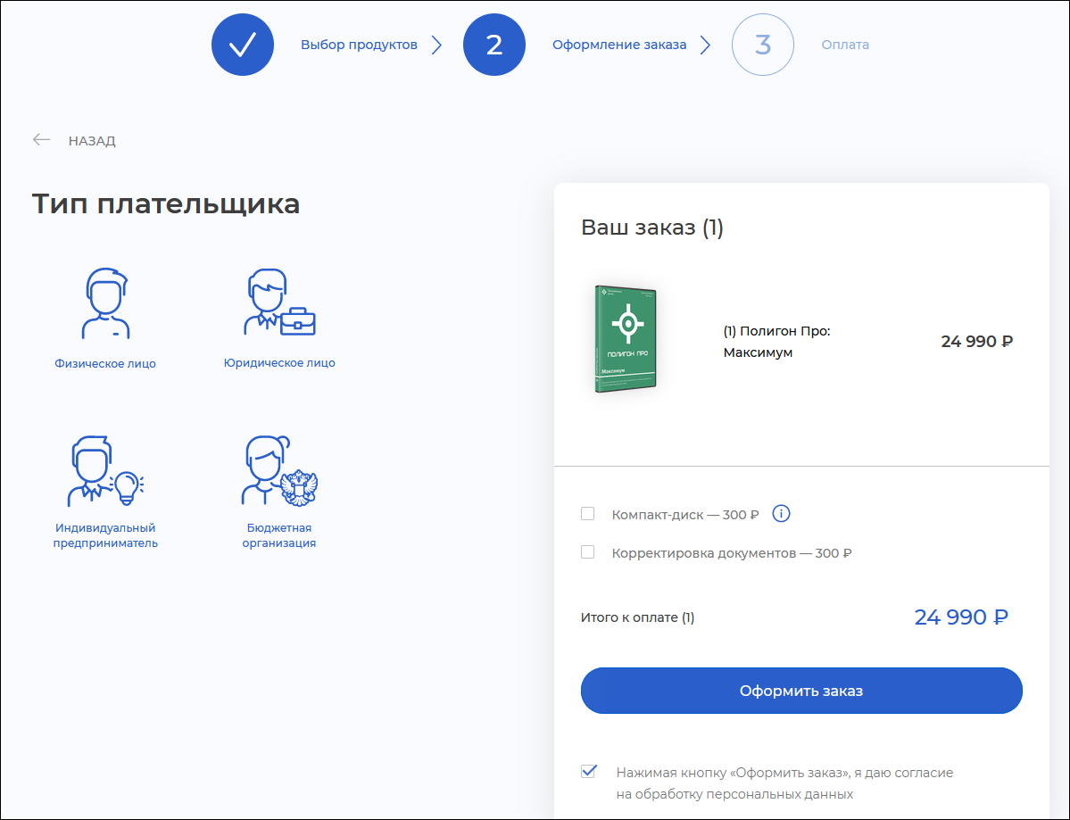Screen dimensions: 1070x820
Task: Click the back arrow icon
Action: pos(41,140)
